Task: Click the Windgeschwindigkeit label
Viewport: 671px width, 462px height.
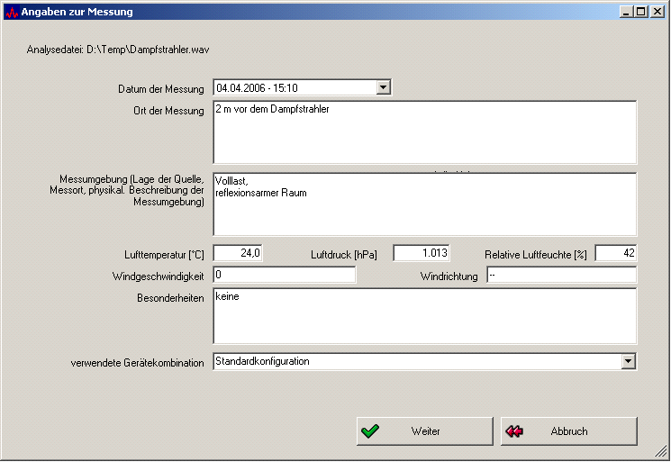Action: point(158,276)
